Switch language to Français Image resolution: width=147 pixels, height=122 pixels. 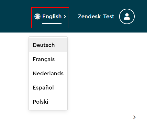click(x=48, y=59)
